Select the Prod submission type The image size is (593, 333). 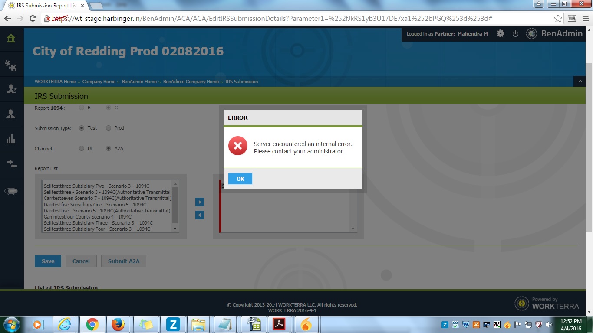109,128
